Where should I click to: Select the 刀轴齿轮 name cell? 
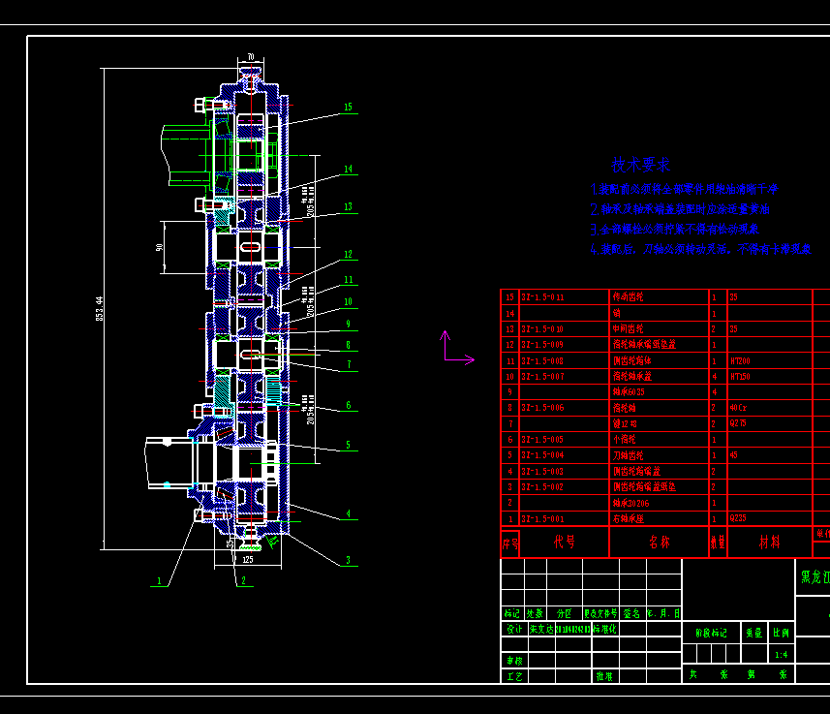click(628, 455)
